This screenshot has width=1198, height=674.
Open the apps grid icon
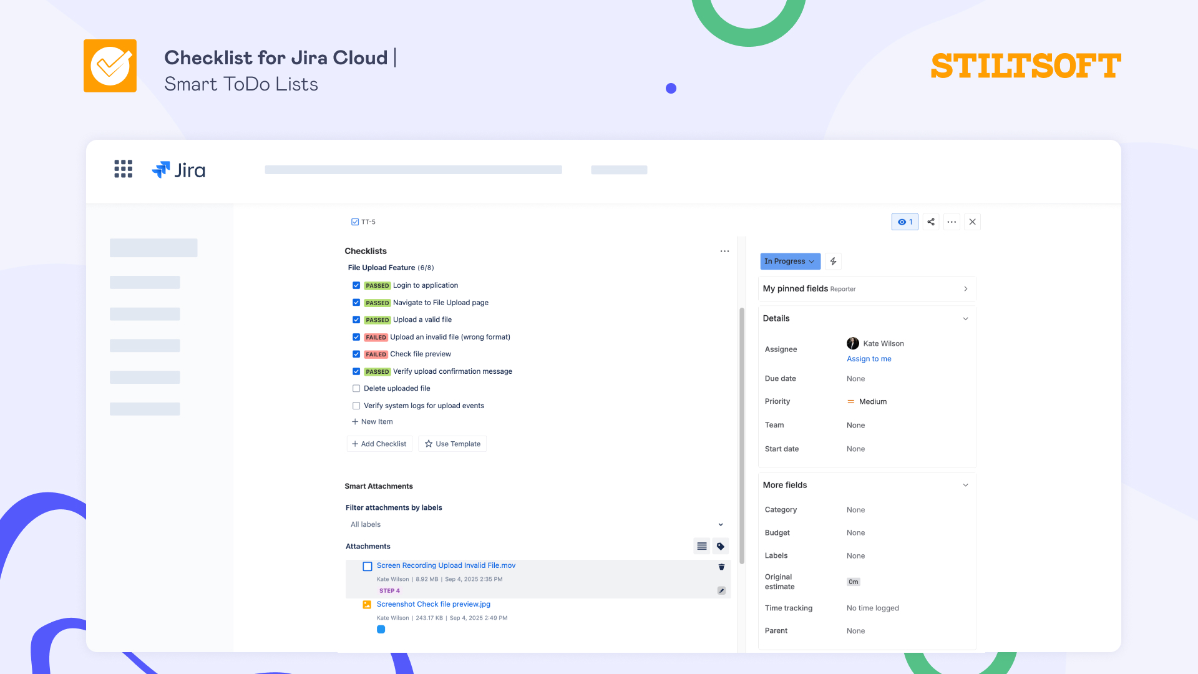pyautogui.click(x=123, y=169)
